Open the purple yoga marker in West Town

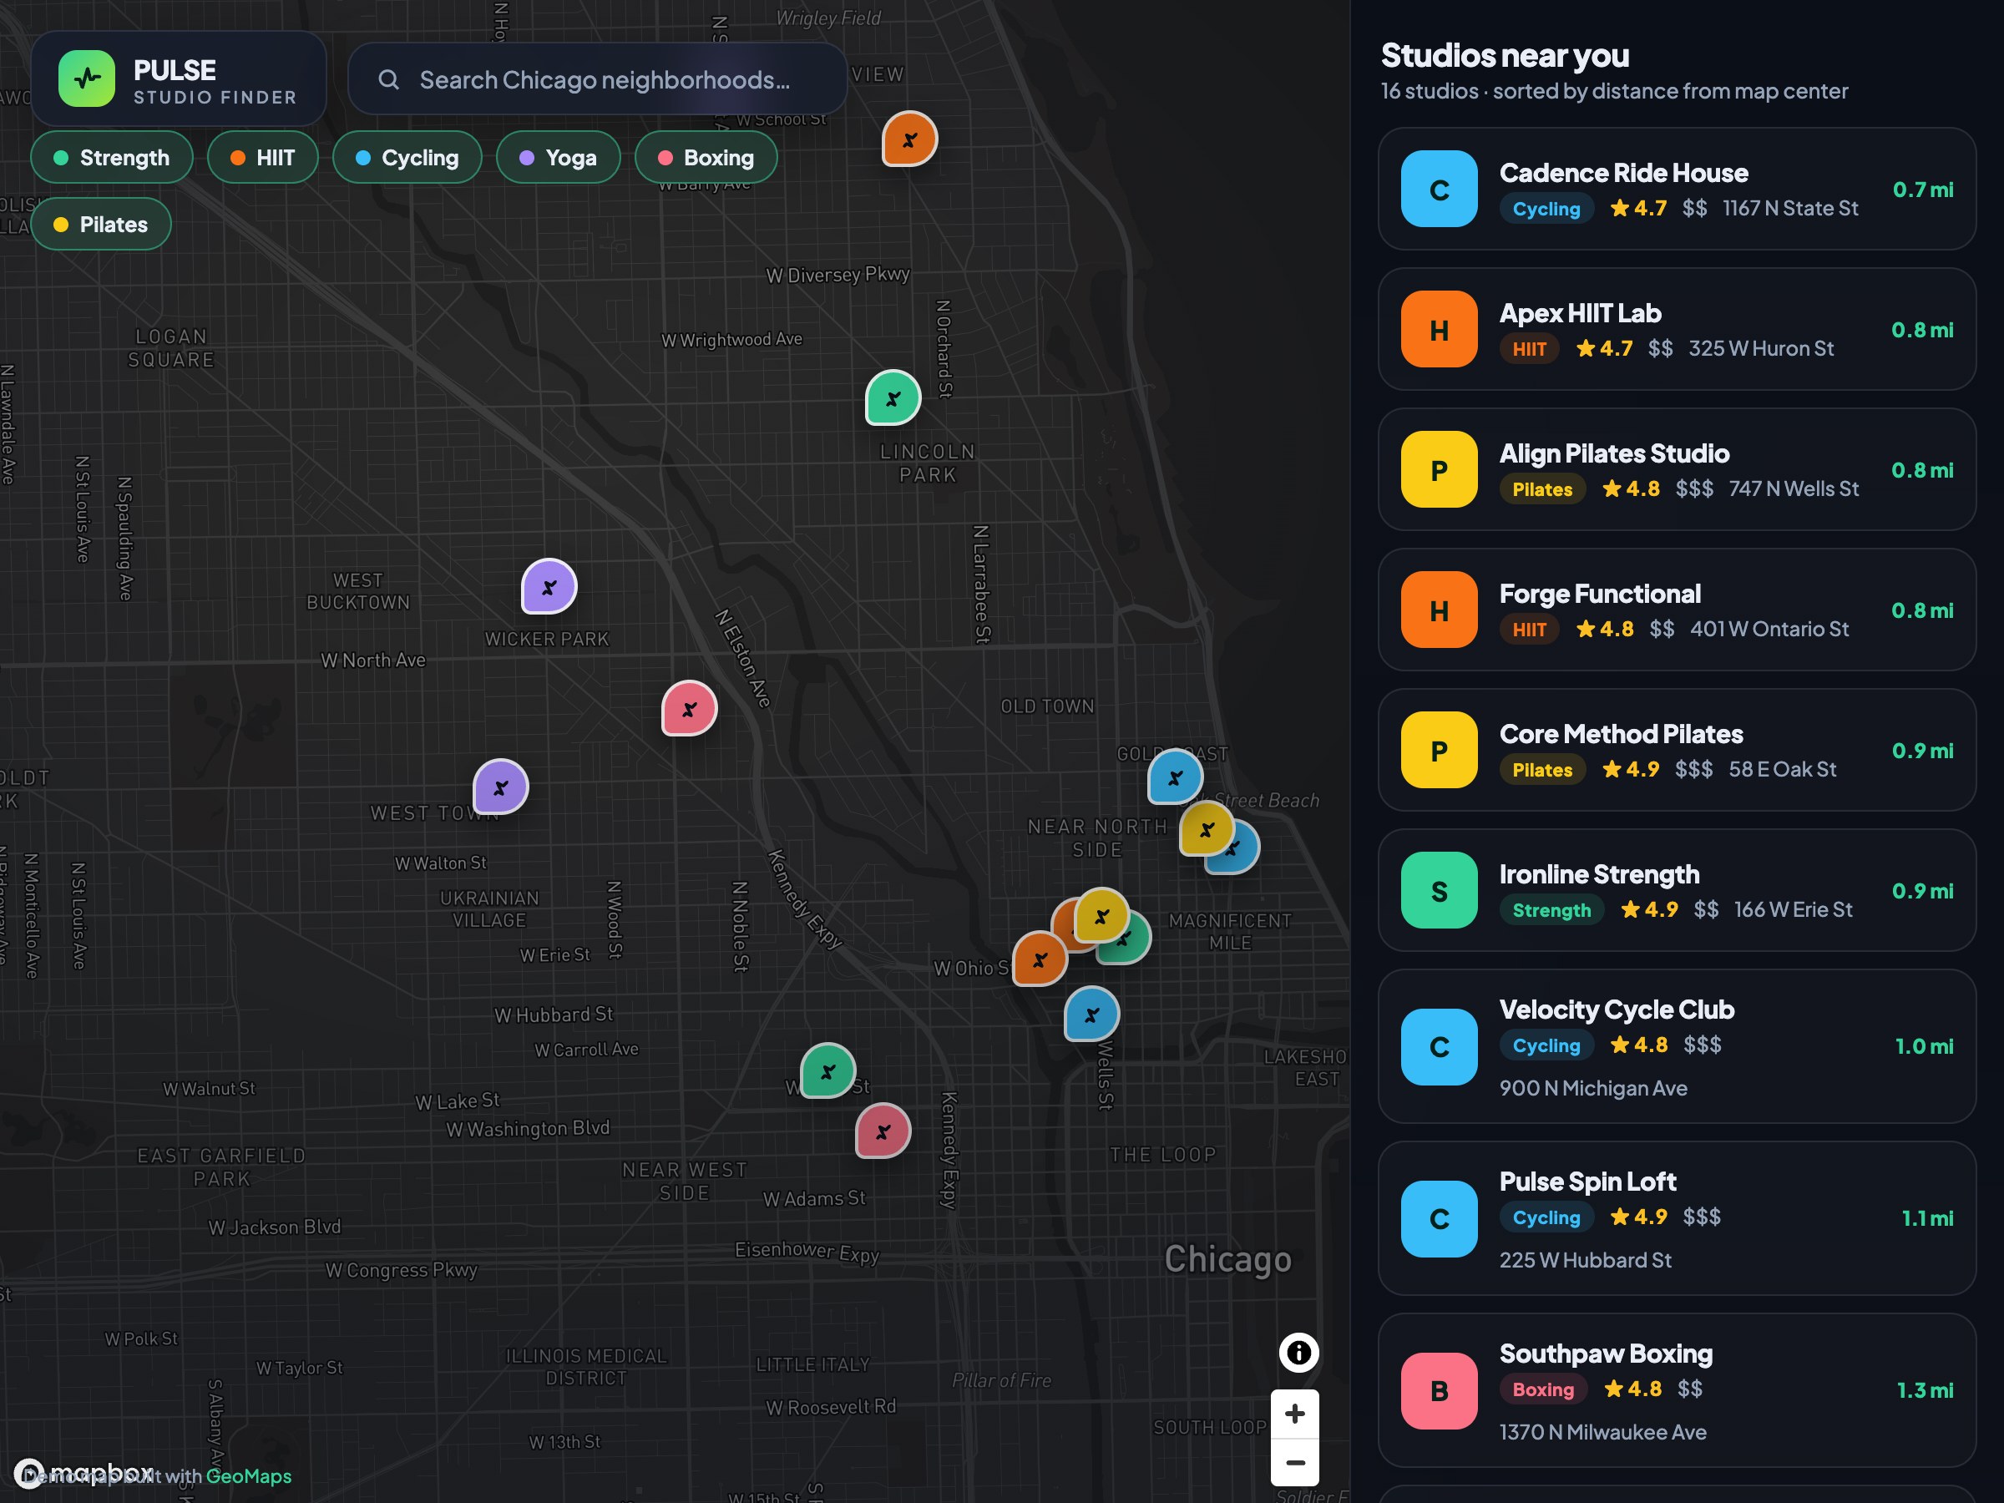[x=501, y=787]
